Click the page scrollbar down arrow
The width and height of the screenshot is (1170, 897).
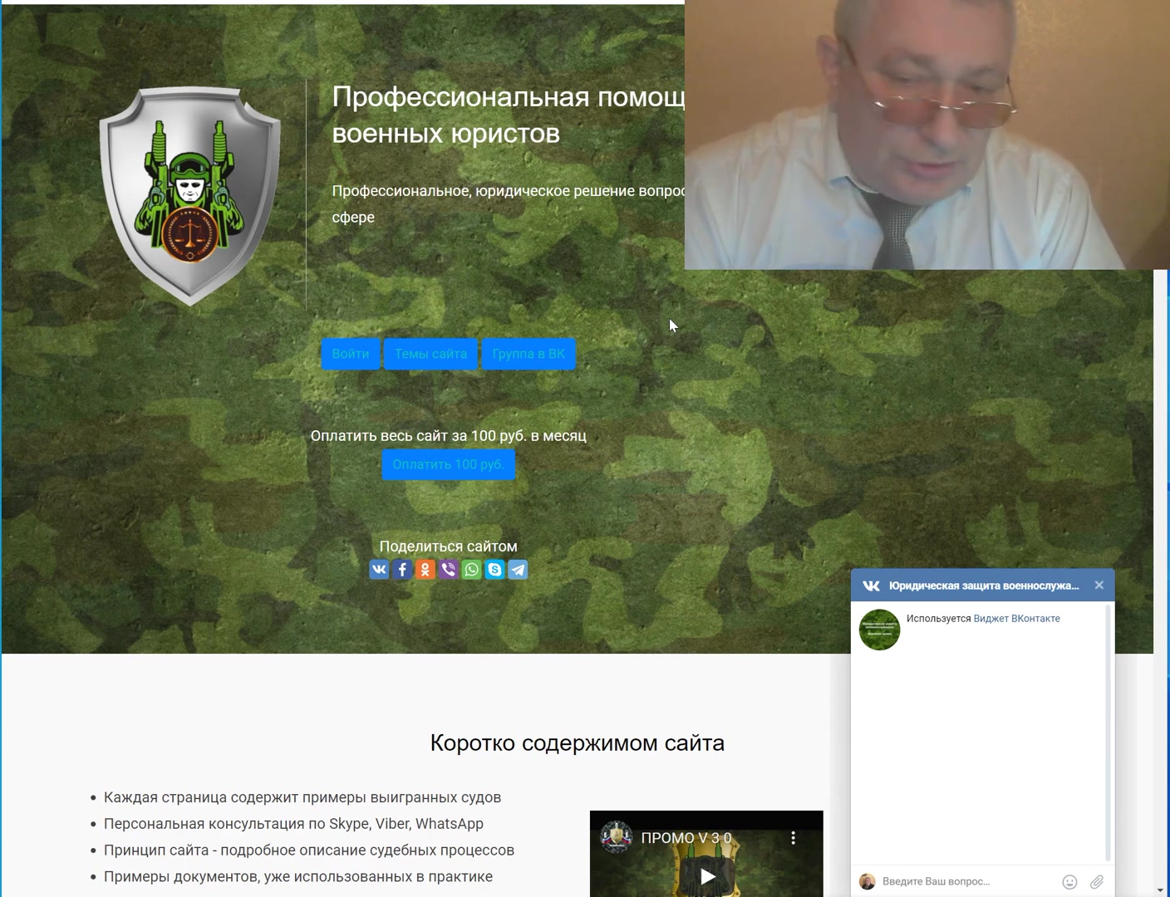pyautogui.click(x=1161, y=890)
